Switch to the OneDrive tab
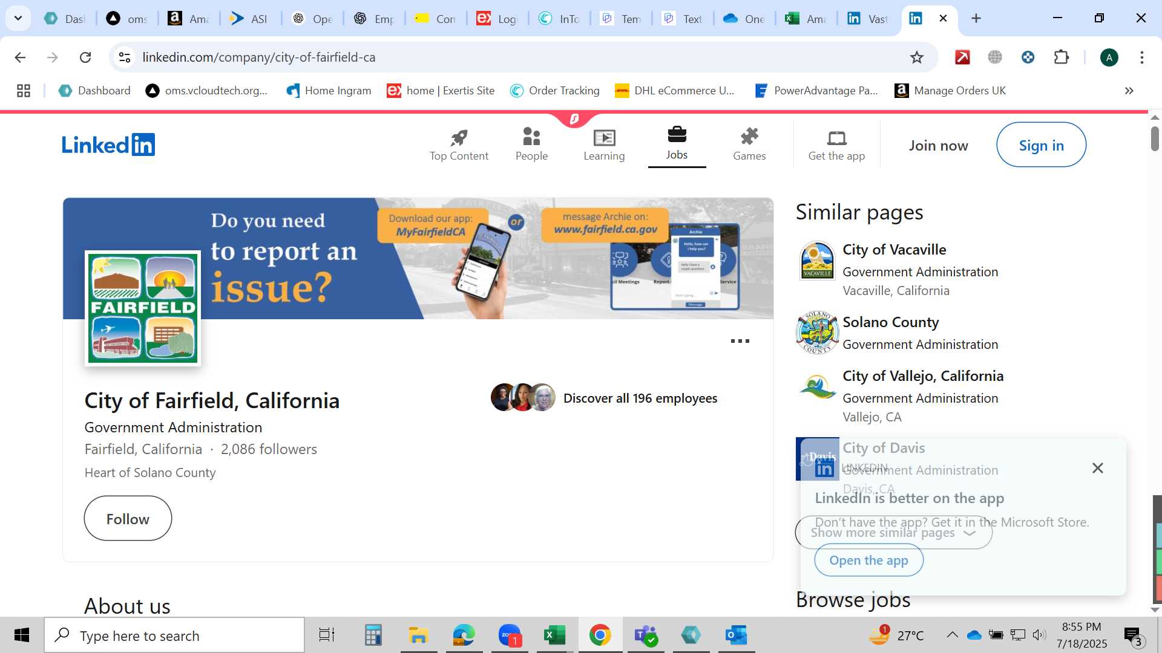 point(744,19)
